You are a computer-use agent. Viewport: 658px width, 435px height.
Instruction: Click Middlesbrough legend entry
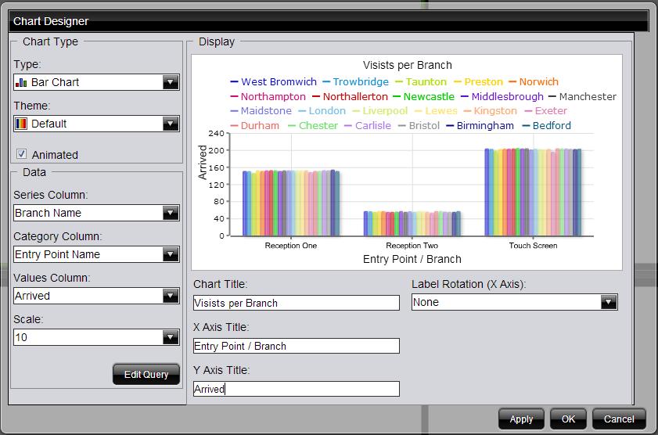[502, 96]
